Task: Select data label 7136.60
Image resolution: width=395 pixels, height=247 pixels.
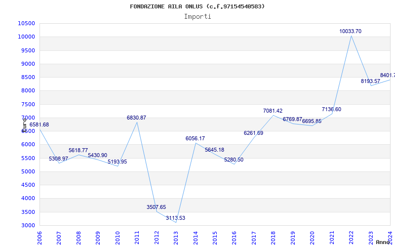Action: [331, 109]
